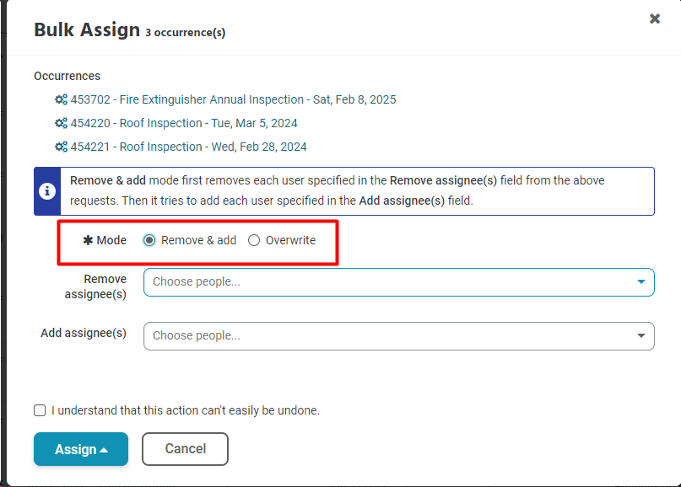
Task: Click the Assign button
Action: [x=81, y=449]
